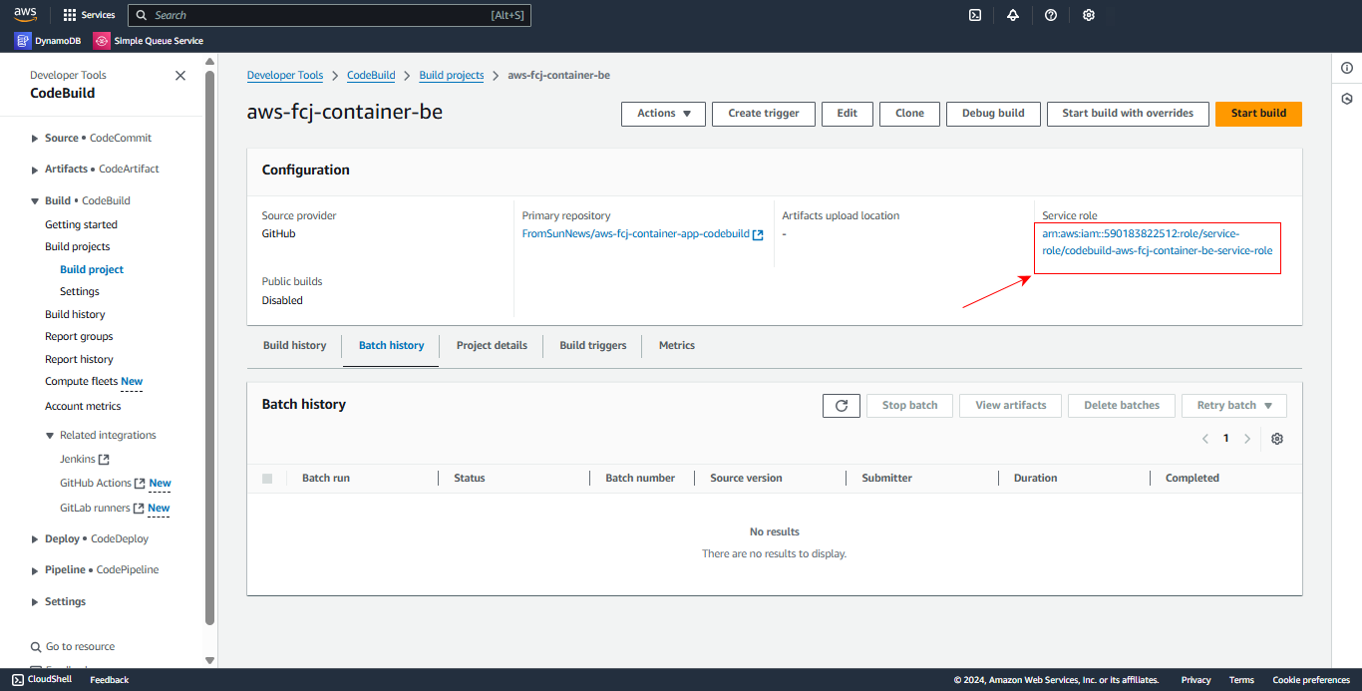This screenshot has width=1362, height=691.
Task: Open the service role ARN link
Action: (x=1157, y=242)
